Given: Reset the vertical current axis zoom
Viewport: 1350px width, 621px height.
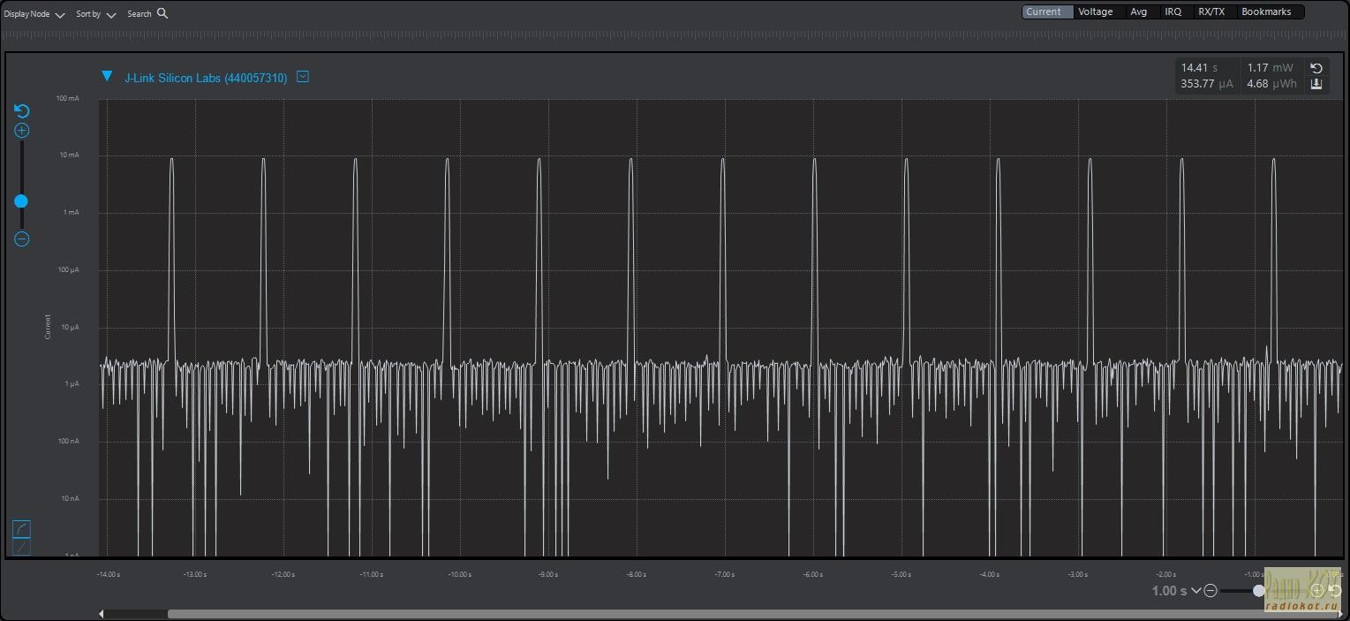Looking at the screenshot, I should 22,110.
